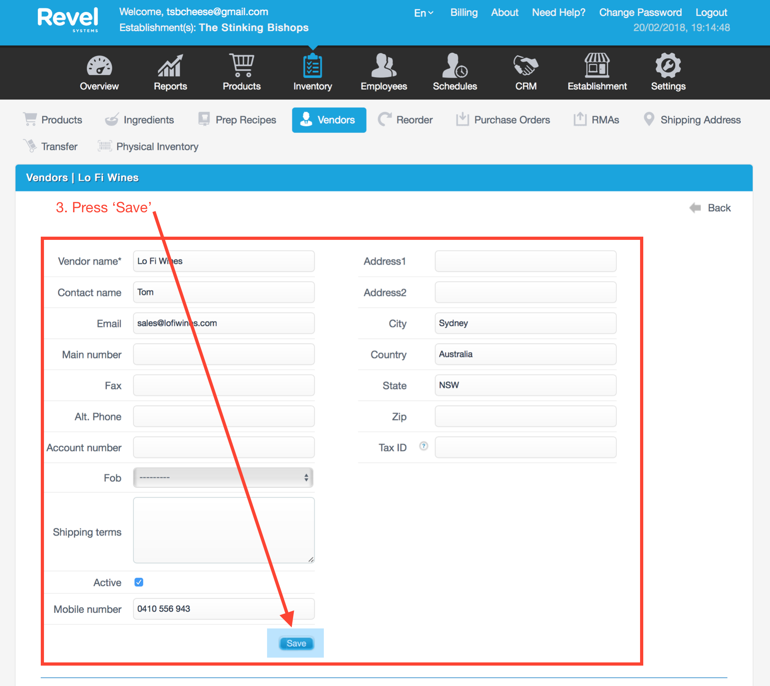This screenshot has width=770, height=686.
Task: Click the Tax ID input field
Action: pyautogui.click(x=525, y=447)
